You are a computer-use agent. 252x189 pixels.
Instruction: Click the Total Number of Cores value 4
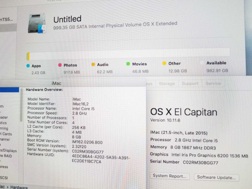pyautogui.click(x=73, y=123)
